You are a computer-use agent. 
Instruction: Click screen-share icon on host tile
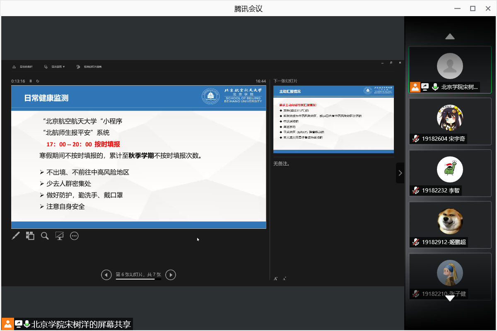[x=425, y=87]
